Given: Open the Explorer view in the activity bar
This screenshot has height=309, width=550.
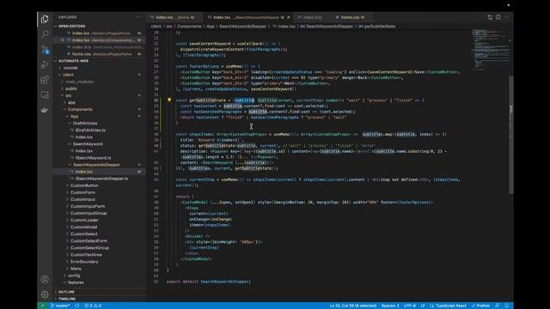Looking at the screenshot, I should (x=45, y=19).
